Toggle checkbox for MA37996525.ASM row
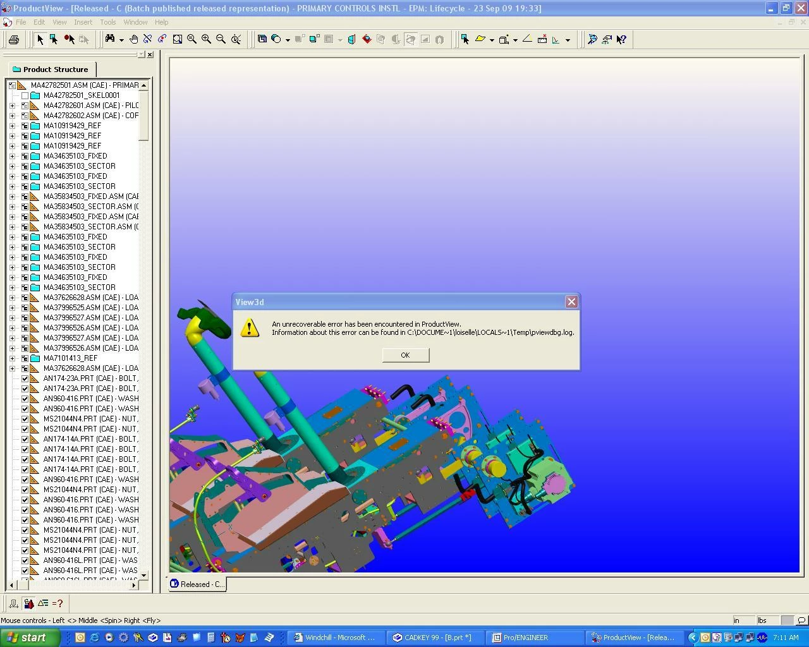The image size is (809, 647). [25, 308]
